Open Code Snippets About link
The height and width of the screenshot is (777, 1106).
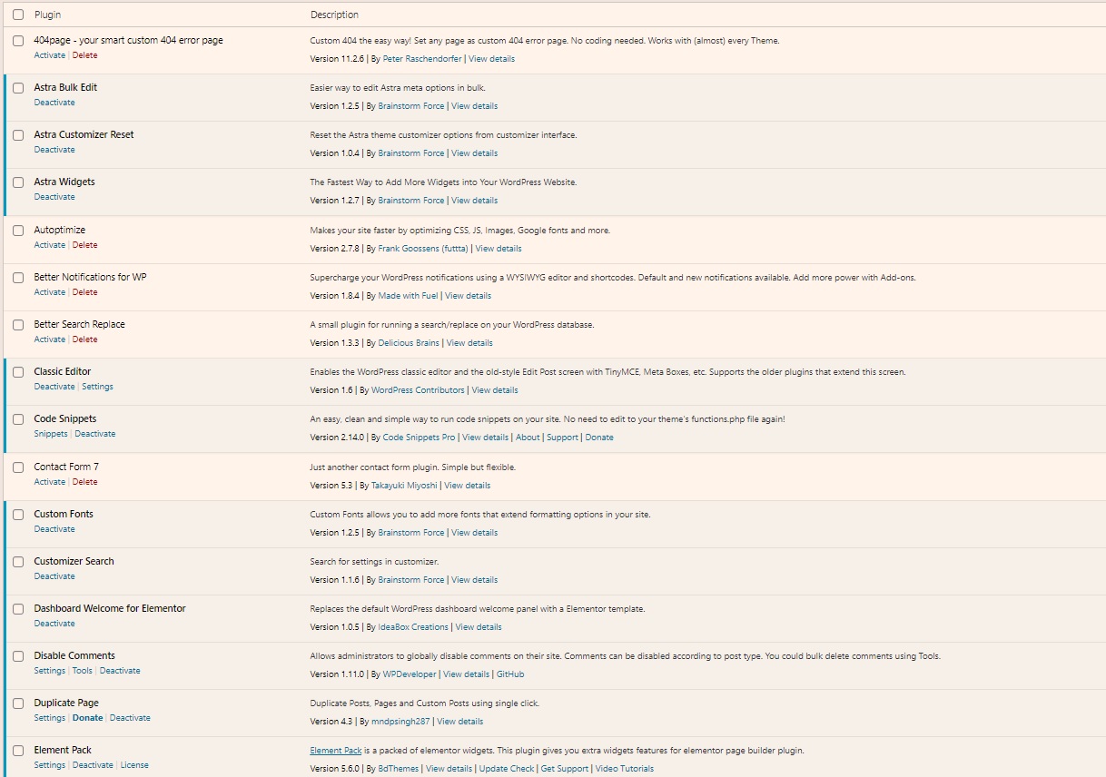(x=528, y=438)
